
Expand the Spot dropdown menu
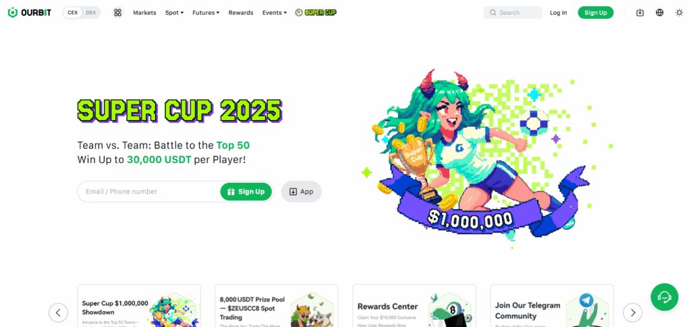[175, 13]
